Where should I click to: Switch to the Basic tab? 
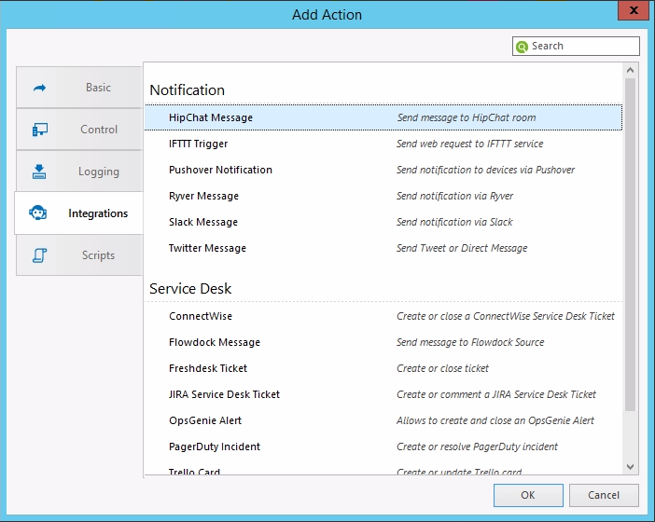coord(79,88)
